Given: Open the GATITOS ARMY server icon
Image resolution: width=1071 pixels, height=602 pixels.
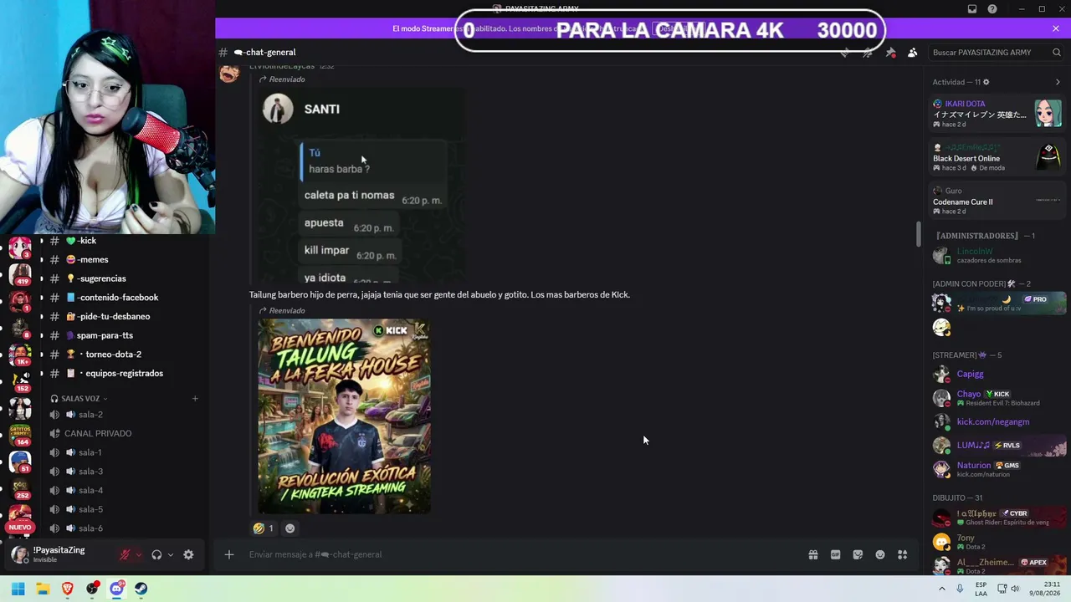Looking at the screenshot, I should coord(20,435).
